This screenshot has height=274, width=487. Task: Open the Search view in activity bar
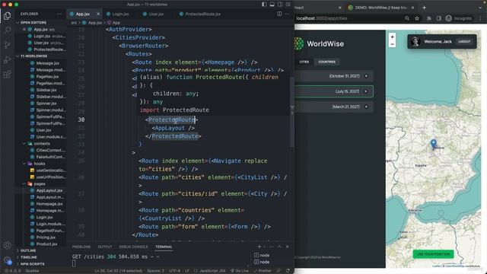(7, 30)
